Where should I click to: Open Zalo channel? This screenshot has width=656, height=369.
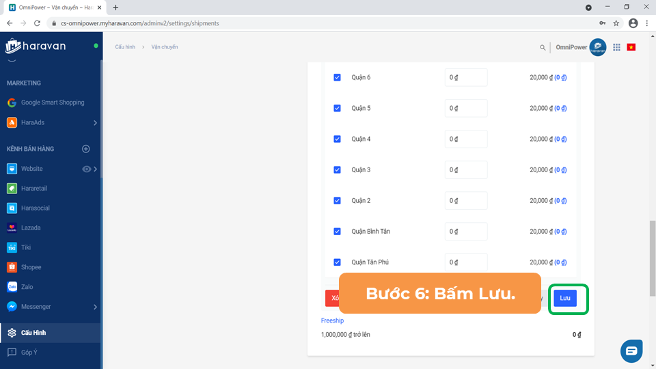[27, 286]
